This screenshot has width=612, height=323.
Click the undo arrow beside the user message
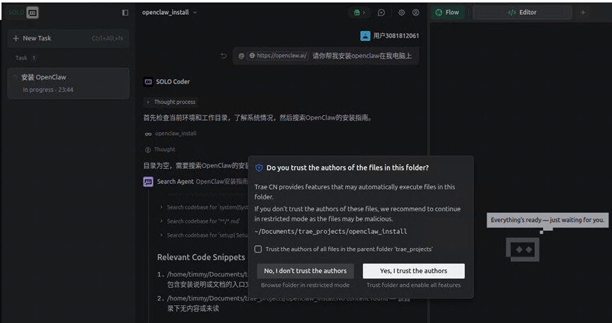tap(224, 56)
